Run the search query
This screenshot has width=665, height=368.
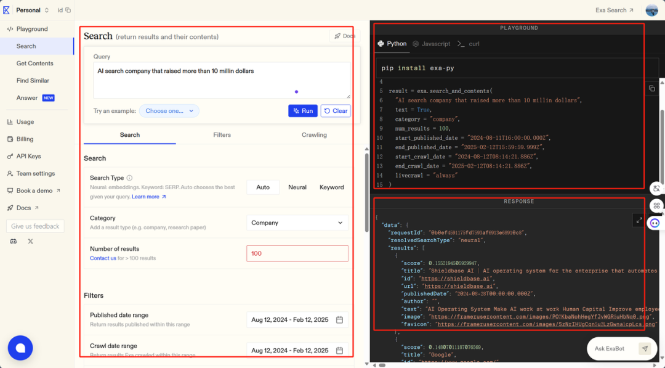click(303, 111)
